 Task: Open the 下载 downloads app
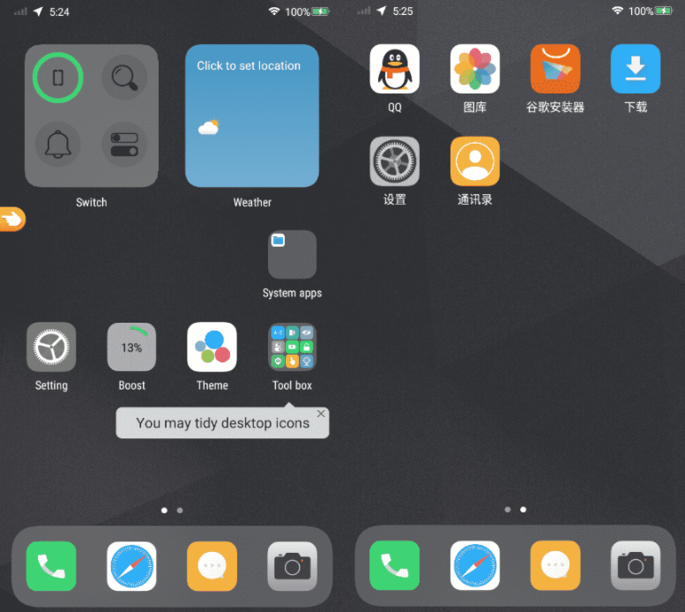(x=636, y=69)
